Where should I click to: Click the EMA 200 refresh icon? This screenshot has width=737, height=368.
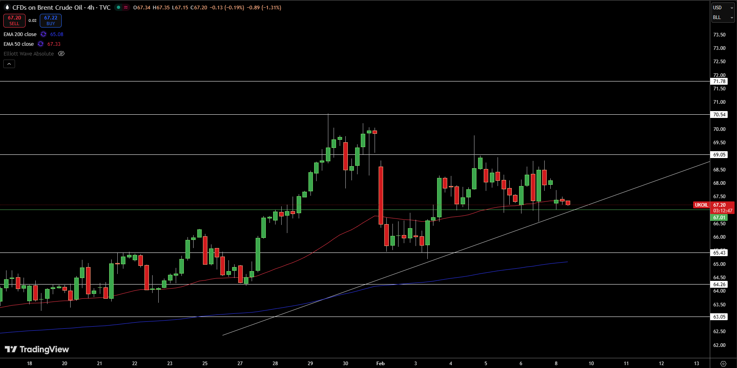(43, 34)
